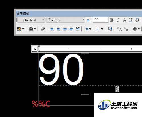
Task: Click the indent marker on the ruler
Action: pos(39,49)
